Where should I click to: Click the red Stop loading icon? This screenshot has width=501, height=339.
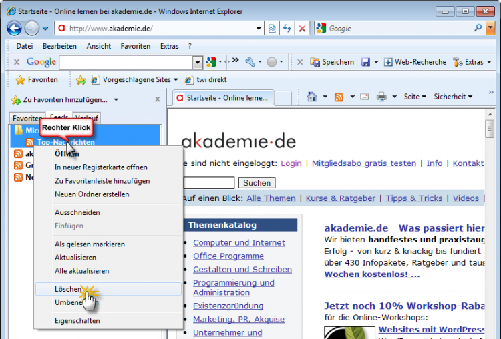click(303, 29)
